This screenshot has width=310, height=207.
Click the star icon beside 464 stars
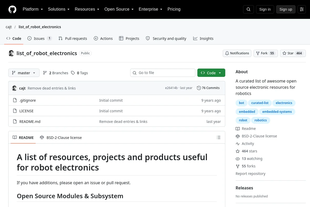coord(238,151)
